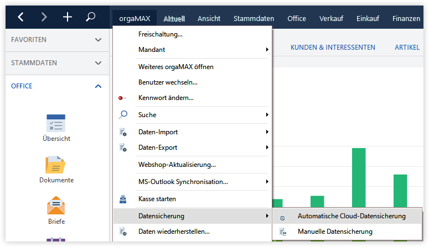Switch to KUNDEN & INTERESSENTEN tab

(333, 48)
